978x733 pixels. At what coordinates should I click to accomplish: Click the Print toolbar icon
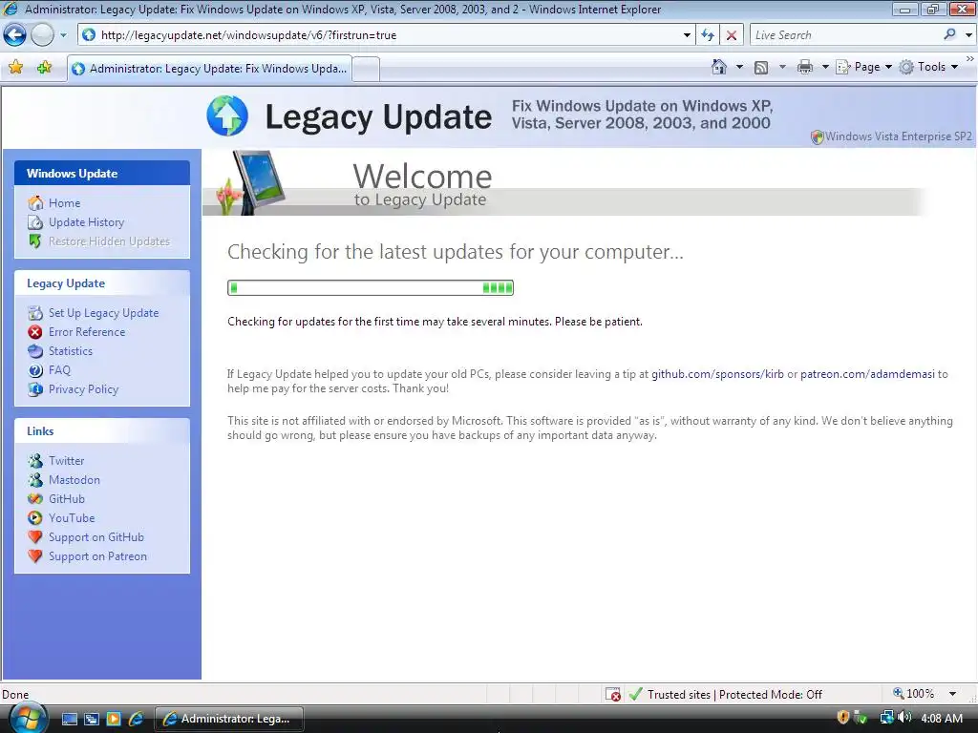click(805, 67)
